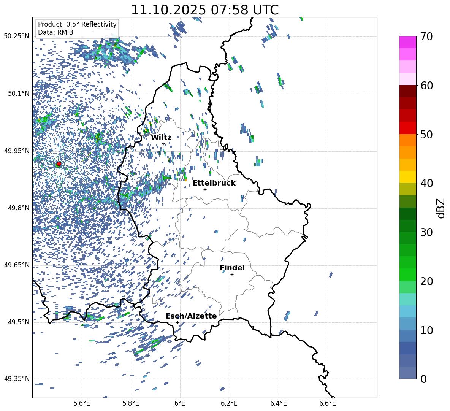Select the Esch/Alzette city label
Image resolution: width=450 pixels, height=411 pixels.
point(191,316)
